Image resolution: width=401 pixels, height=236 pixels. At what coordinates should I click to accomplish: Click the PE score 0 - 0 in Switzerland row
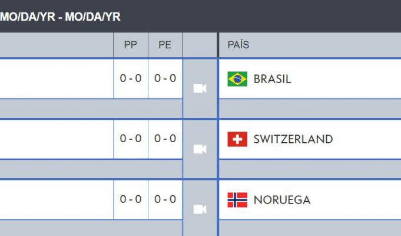pyautogui.click(x=165, y=139)
